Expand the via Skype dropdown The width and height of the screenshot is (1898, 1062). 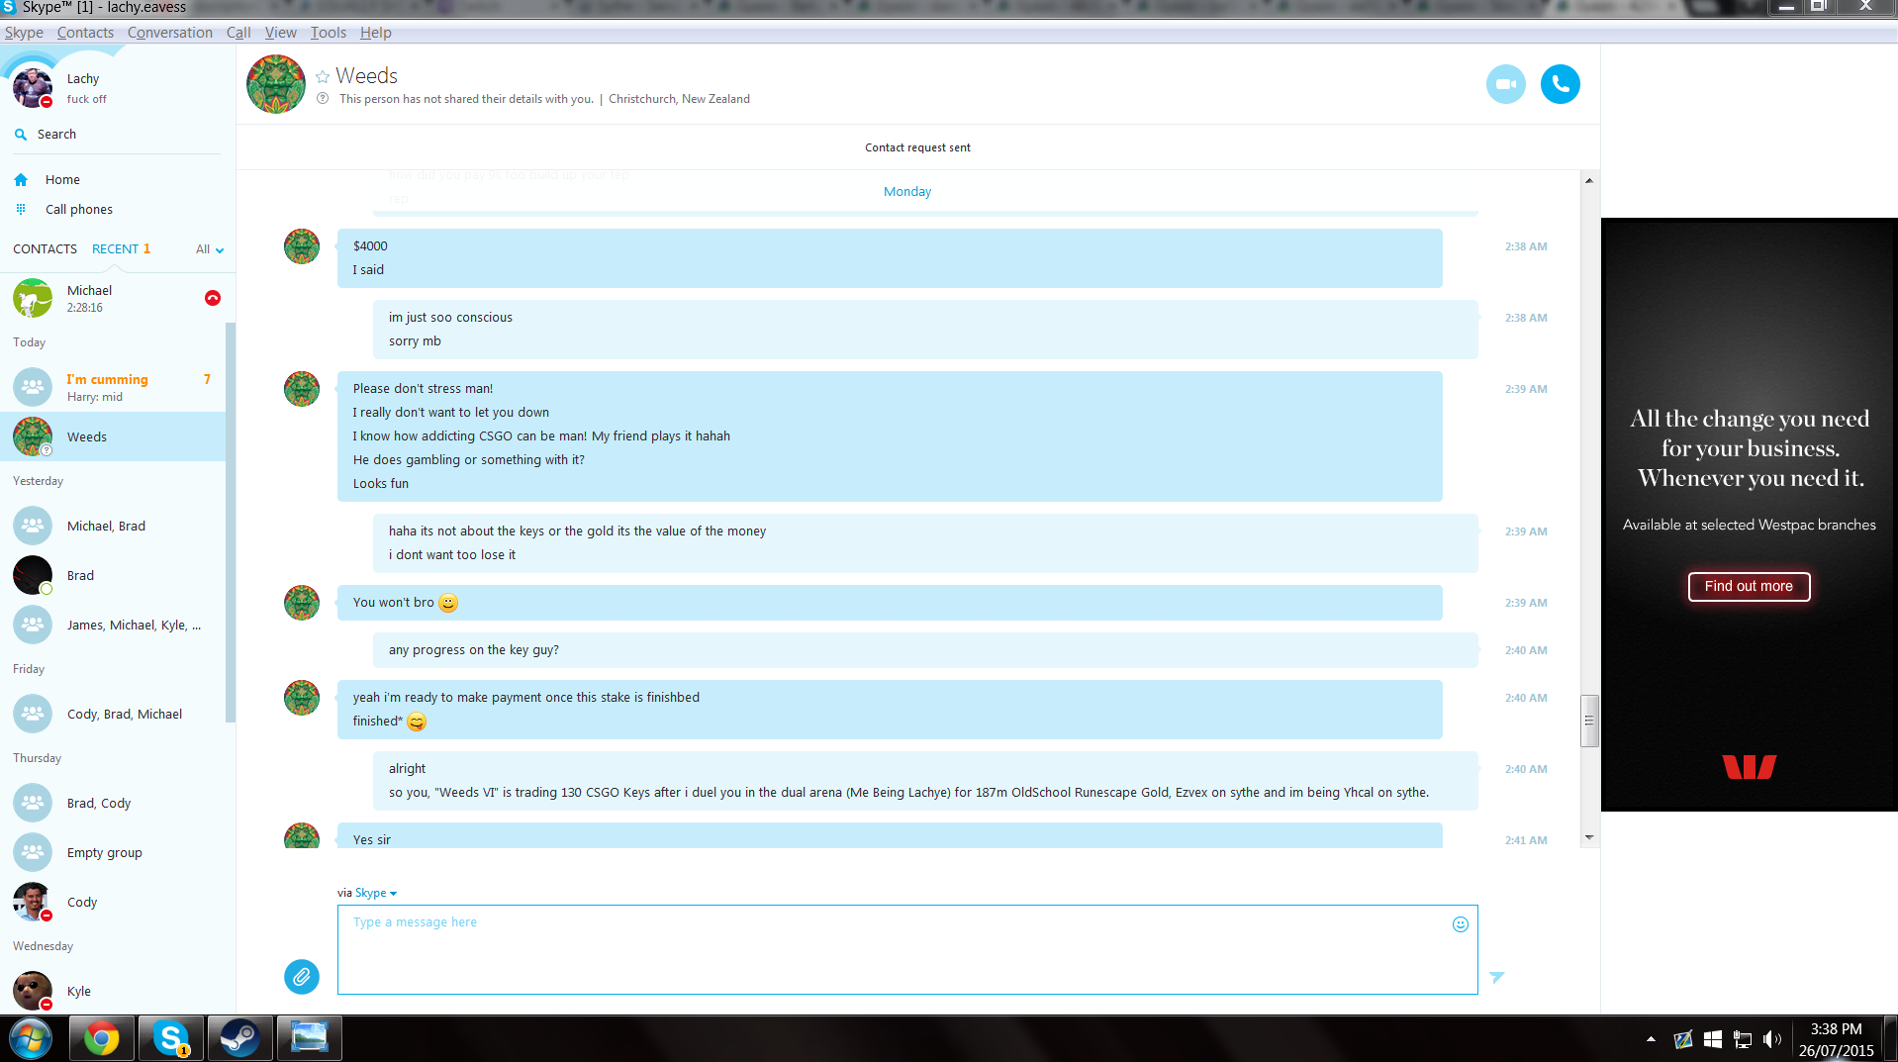coord(376,893)
